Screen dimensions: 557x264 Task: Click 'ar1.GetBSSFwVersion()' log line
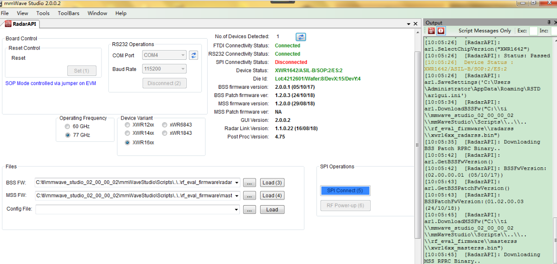(x=459, y=162)
